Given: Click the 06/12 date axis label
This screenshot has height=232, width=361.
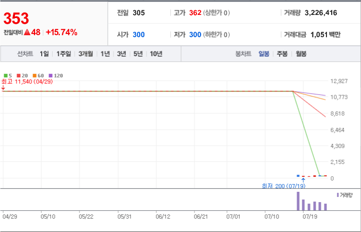Looking at the screenshot, I should click(163, 217).
